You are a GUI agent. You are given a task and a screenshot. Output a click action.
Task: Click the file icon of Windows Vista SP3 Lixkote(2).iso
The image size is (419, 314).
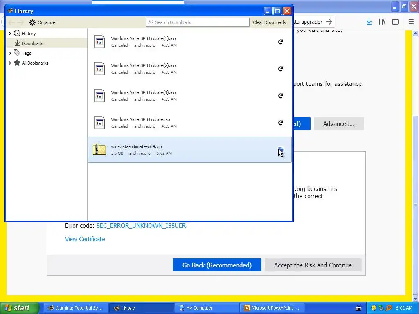pos(99,69)
